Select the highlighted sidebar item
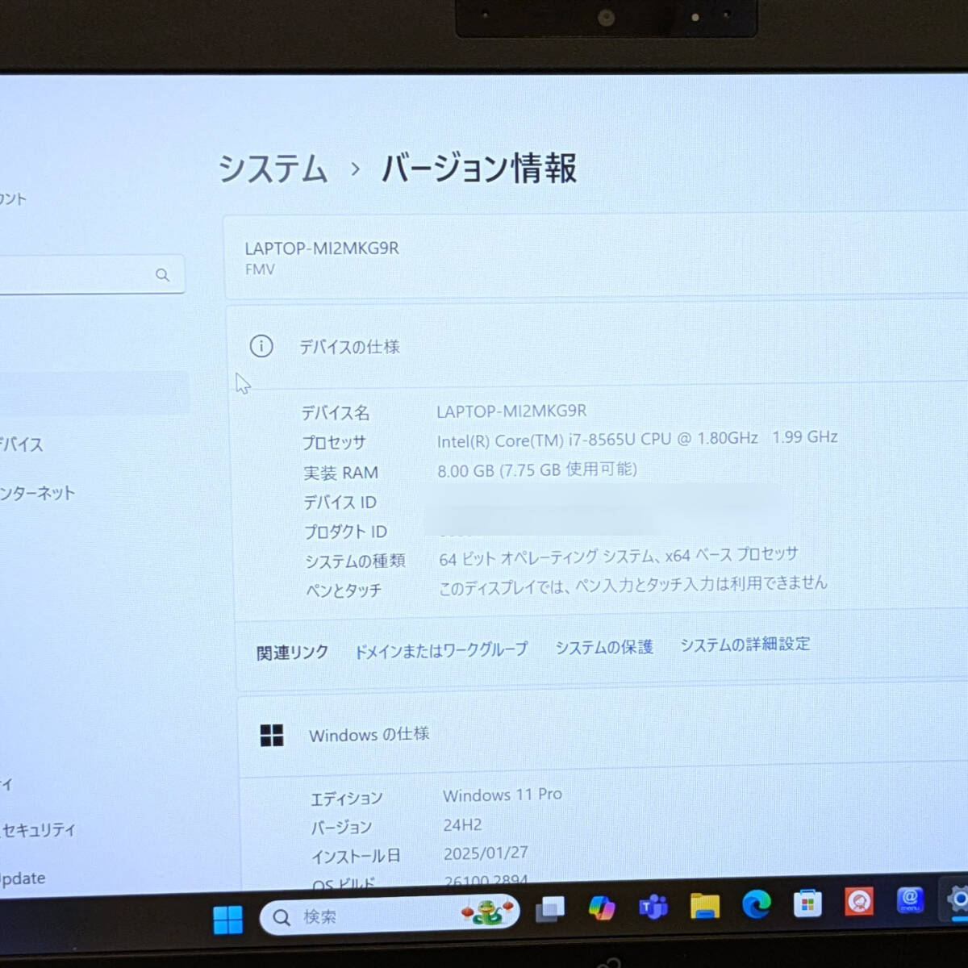968x968 pixels. click(94, 393)
